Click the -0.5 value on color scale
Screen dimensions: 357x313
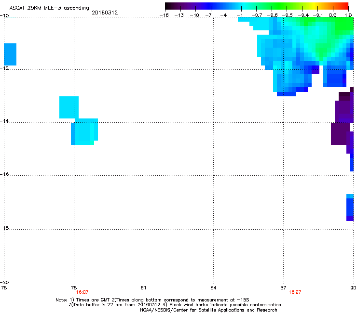pos(288,15)
